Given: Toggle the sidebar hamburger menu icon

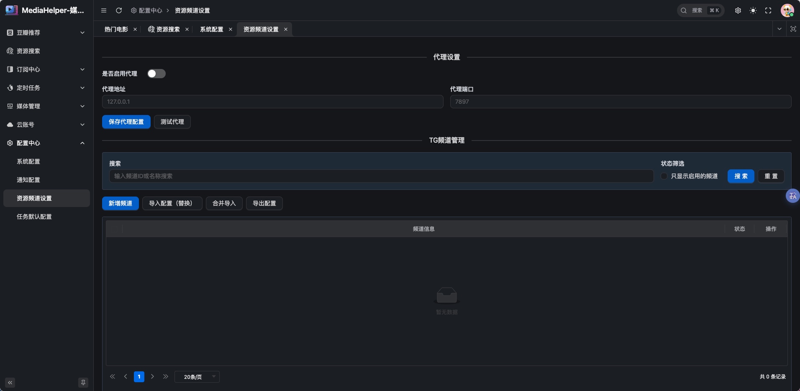Looking at the screenshot, I should click(104, 10).
